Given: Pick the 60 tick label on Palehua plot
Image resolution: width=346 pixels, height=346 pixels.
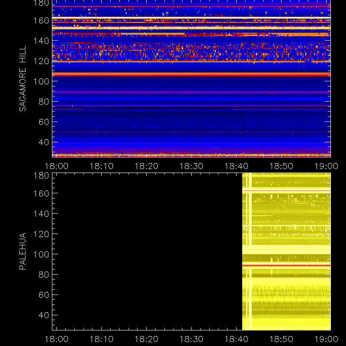Looking at the screenshot, I should pos(44,295).
